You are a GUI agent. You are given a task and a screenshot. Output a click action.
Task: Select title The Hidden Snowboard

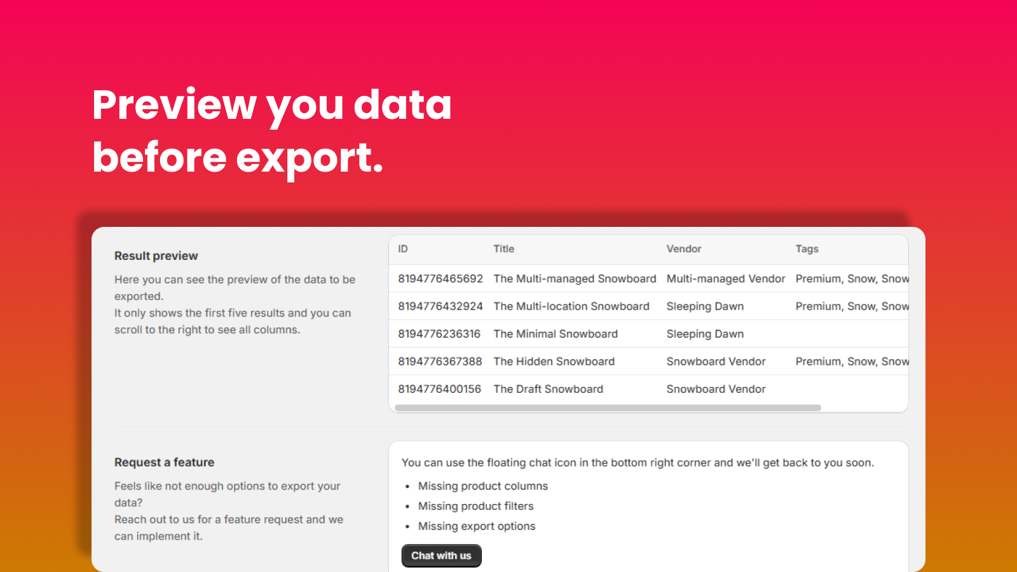(x=554, y=362)
